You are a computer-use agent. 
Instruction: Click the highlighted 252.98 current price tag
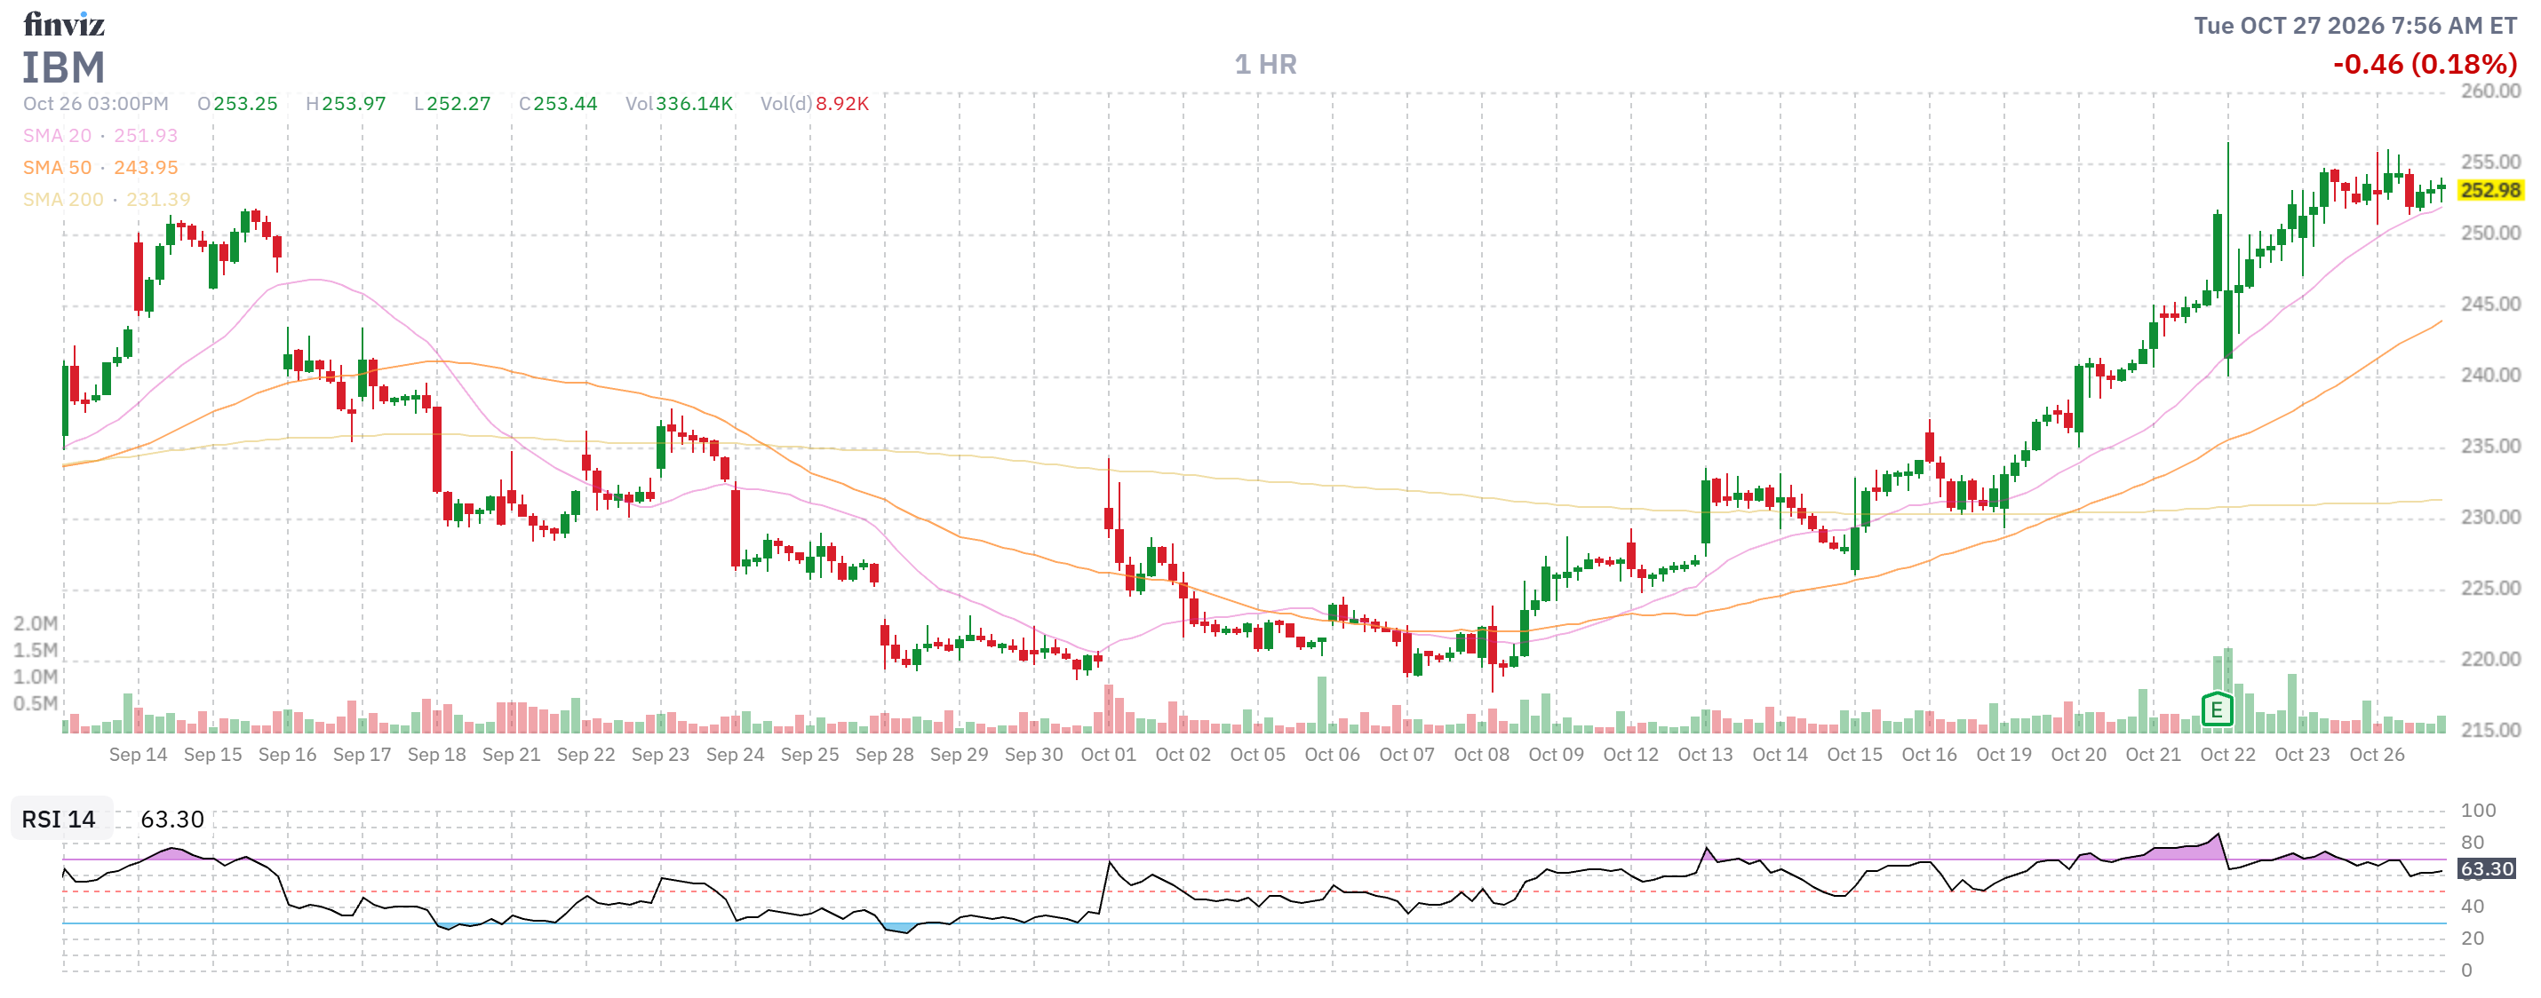pyautogui.click(x=2489, y=189)
